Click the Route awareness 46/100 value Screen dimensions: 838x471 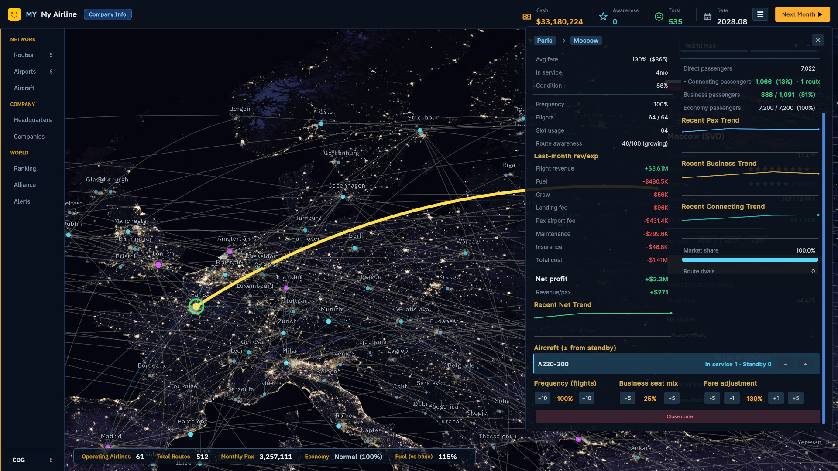coord(645,143)
